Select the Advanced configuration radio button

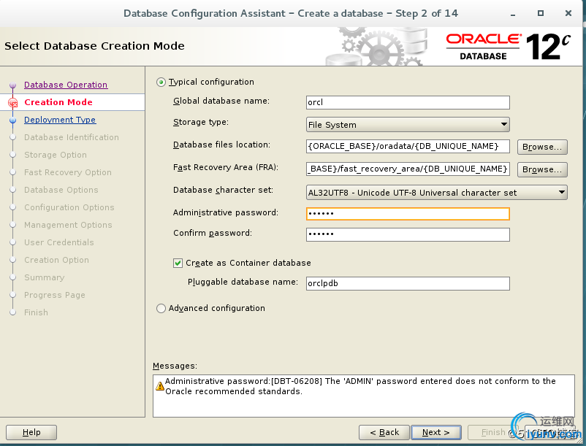[161, 308]
